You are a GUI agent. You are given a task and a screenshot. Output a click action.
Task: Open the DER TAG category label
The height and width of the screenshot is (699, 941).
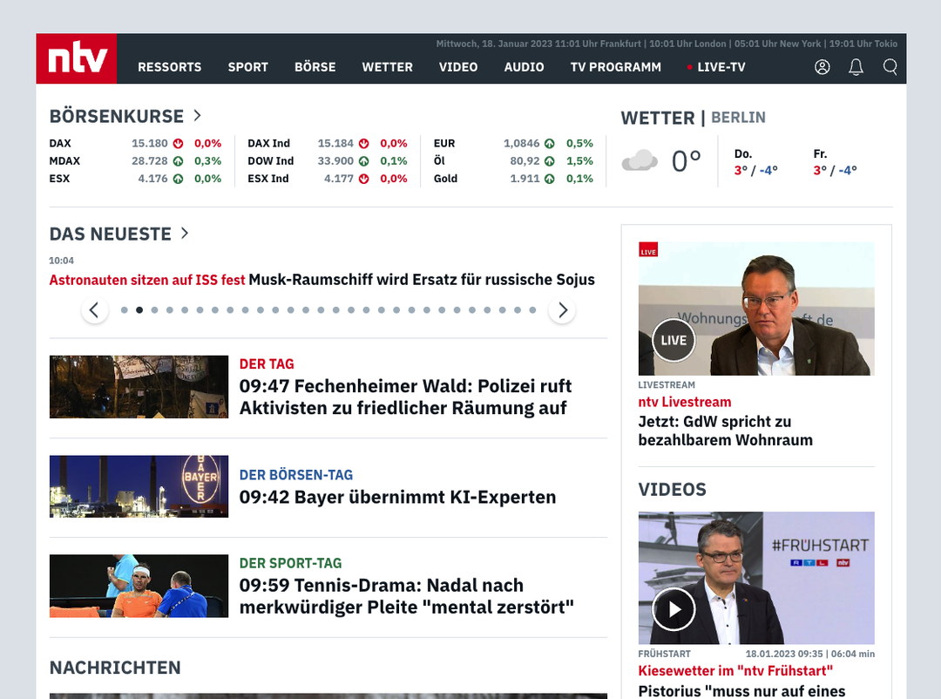[267, 364]
